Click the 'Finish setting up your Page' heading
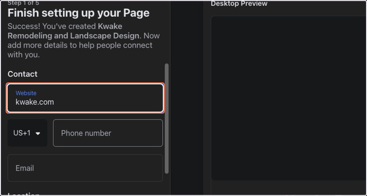This screenshot has width=367, height=196. coord(79,13)
